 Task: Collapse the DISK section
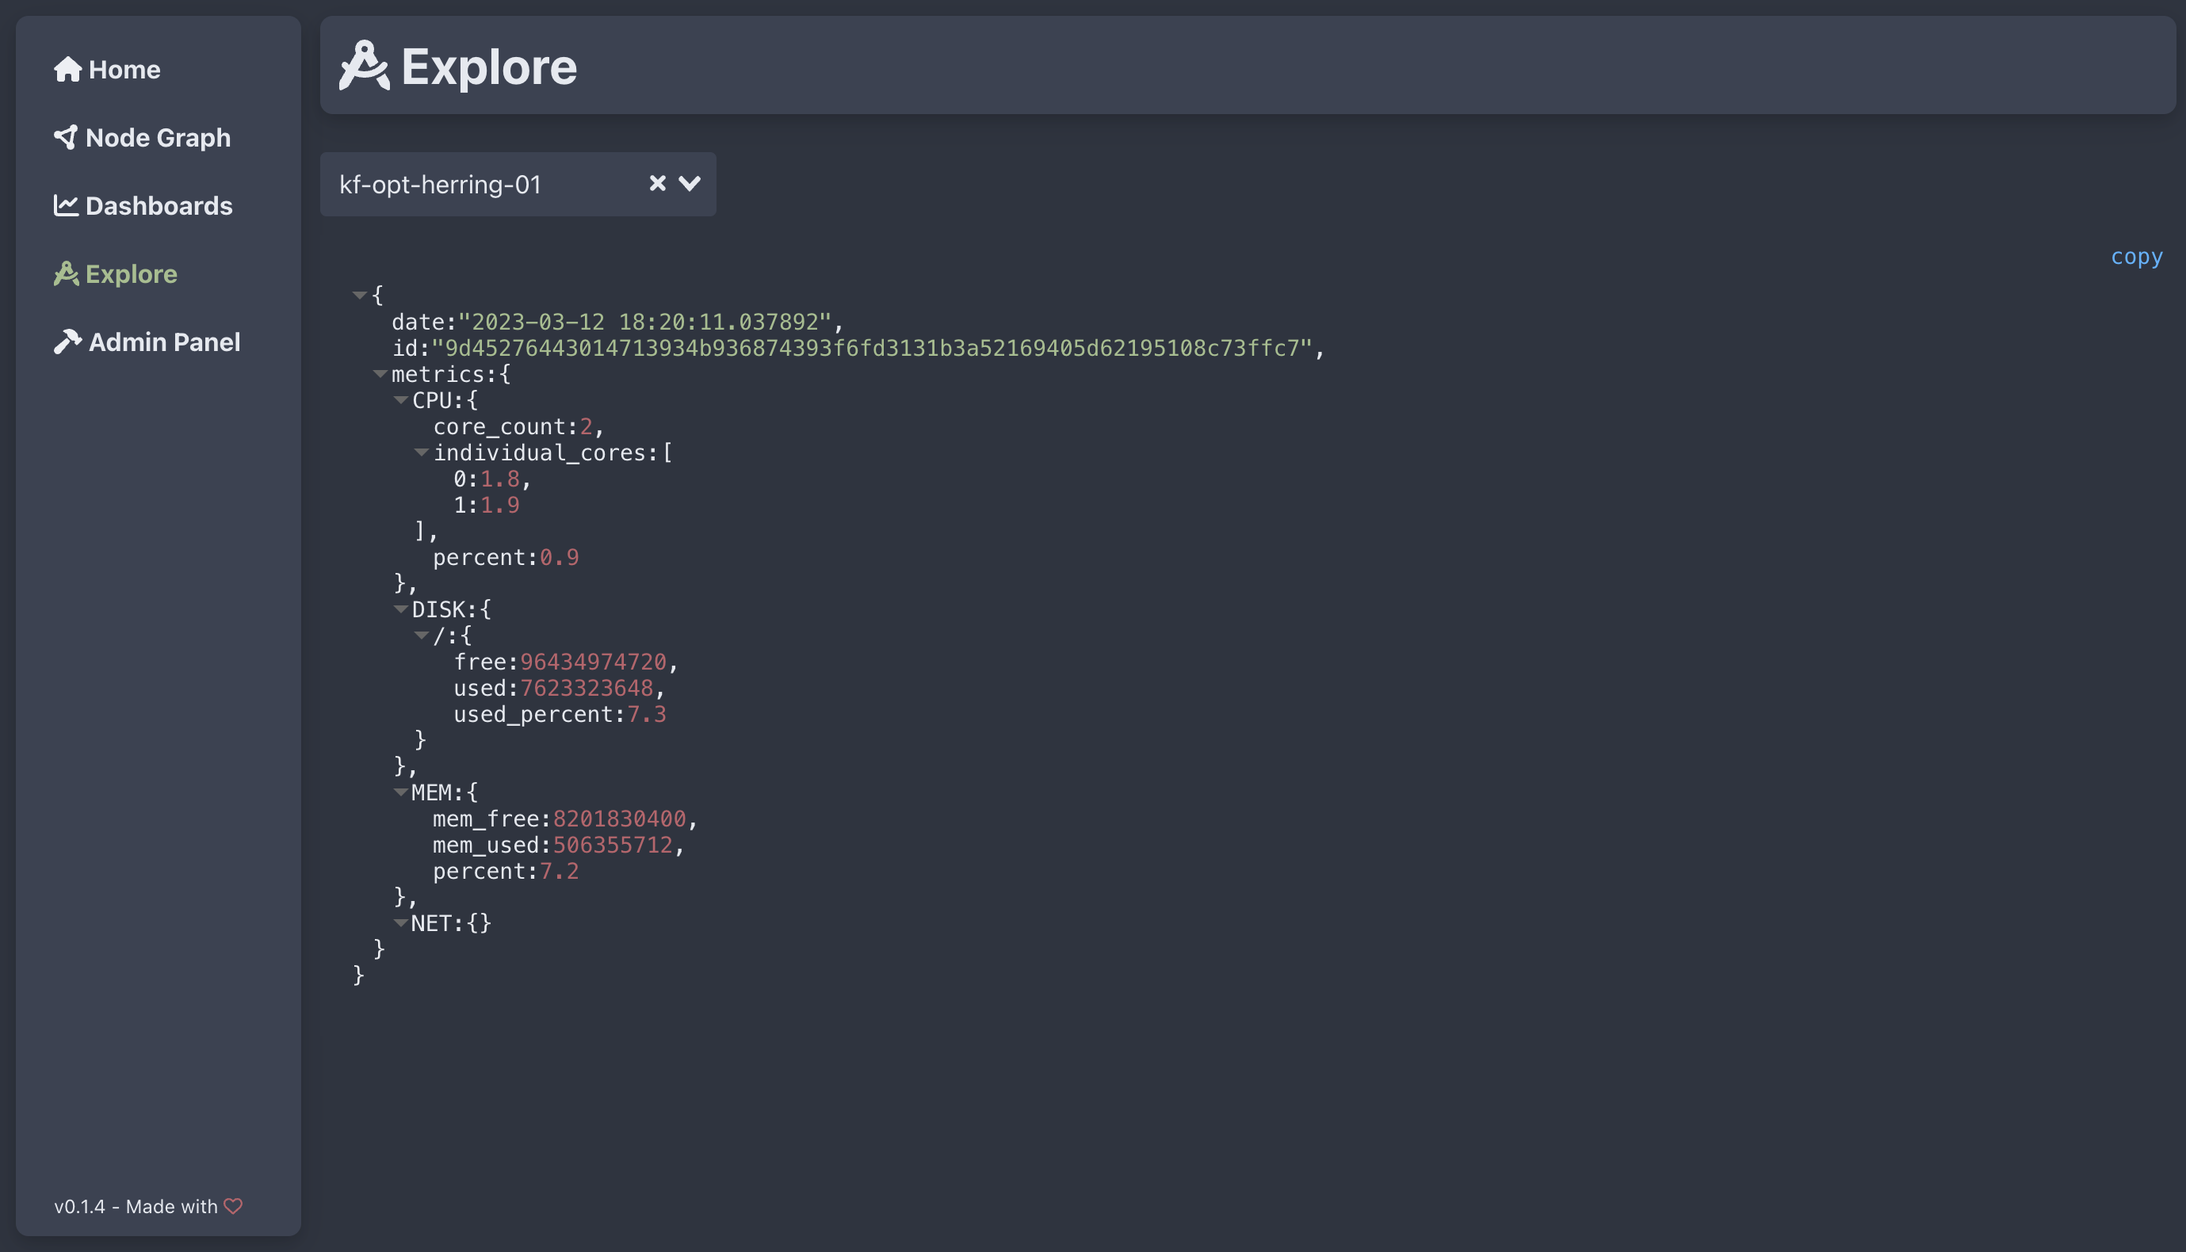click(x=401, y=609)
